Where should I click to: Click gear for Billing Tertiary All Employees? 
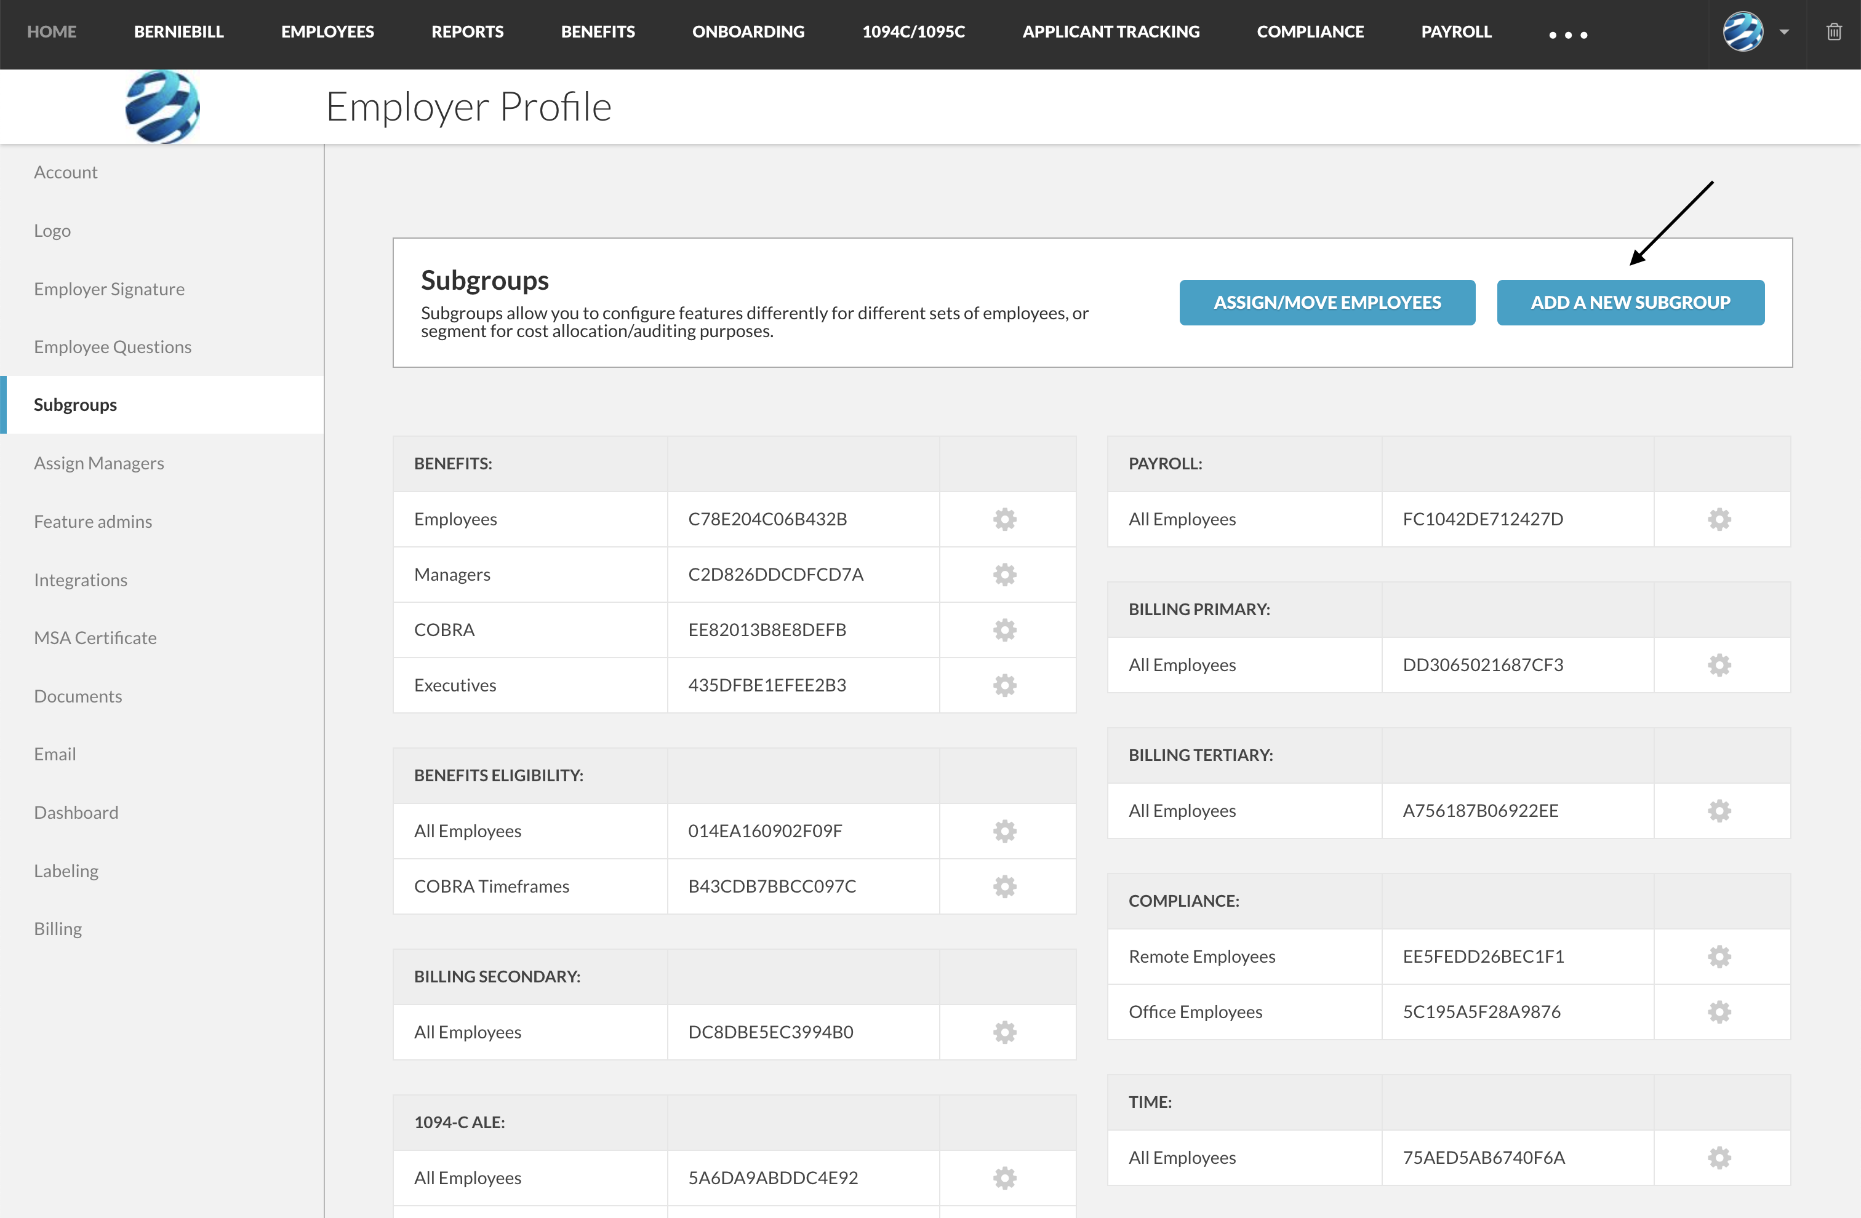tap(1719, 811)
